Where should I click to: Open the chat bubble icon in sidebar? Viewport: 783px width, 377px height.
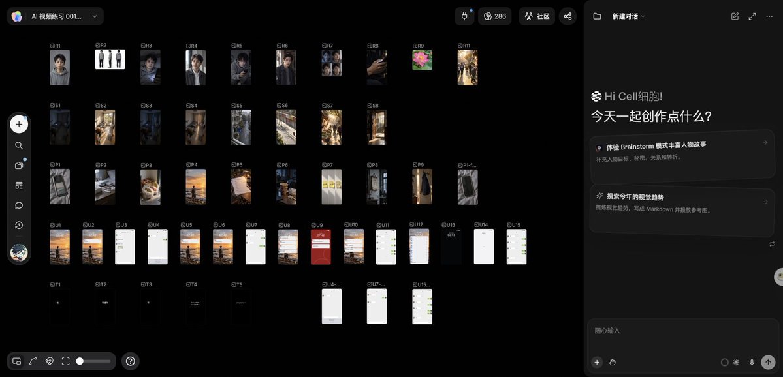pos(19,205)
